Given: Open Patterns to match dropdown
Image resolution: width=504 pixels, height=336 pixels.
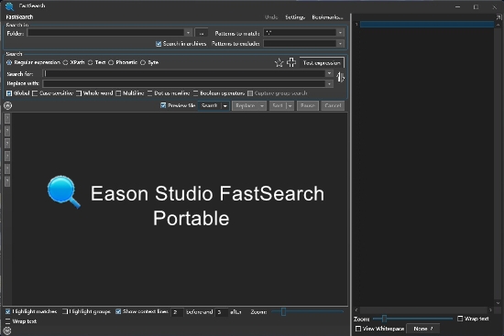Looking at the screenshot, I should tap(340, 33).
